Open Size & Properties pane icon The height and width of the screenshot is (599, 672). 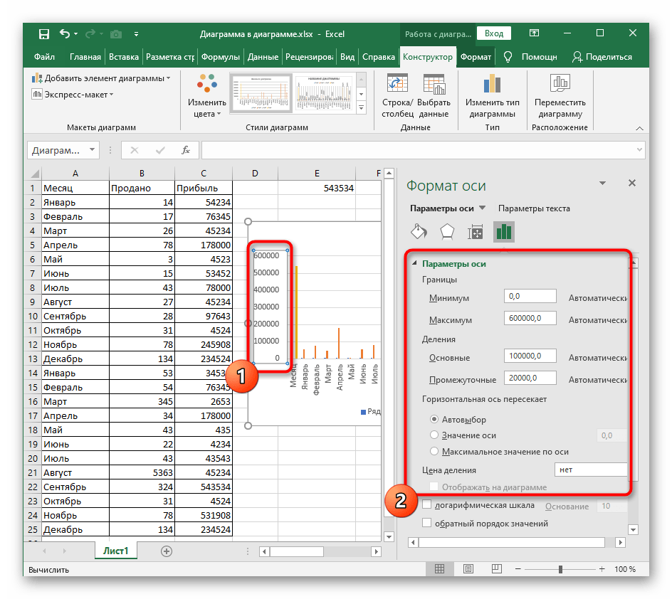pyautogui.click(x=476, y=231)
